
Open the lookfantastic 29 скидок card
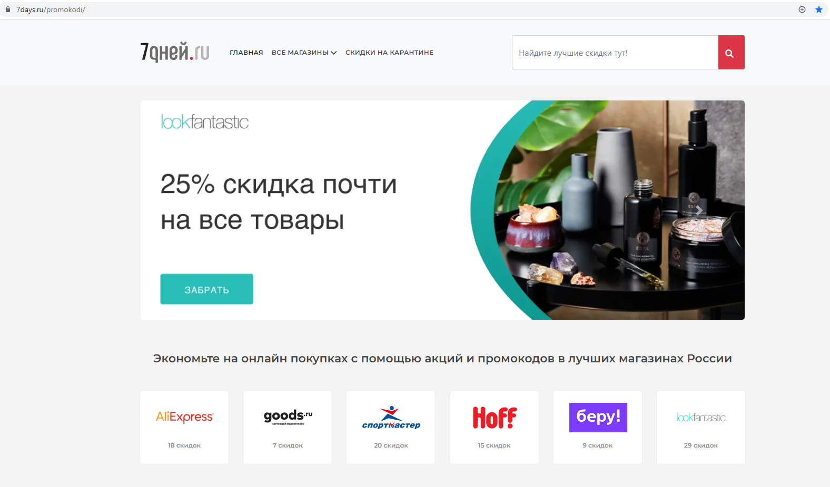coord(701,428)
